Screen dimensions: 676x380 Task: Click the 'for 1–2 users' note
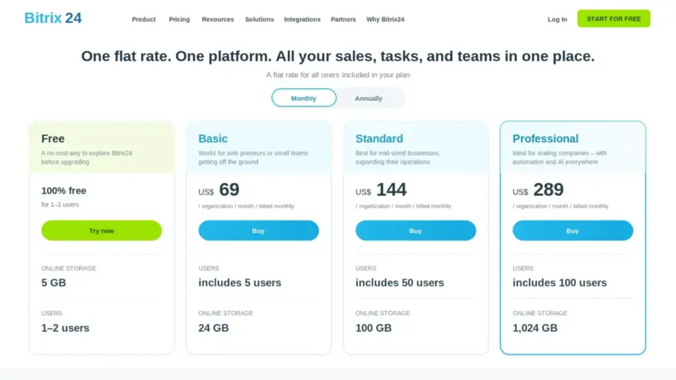[x=60, y=205]
